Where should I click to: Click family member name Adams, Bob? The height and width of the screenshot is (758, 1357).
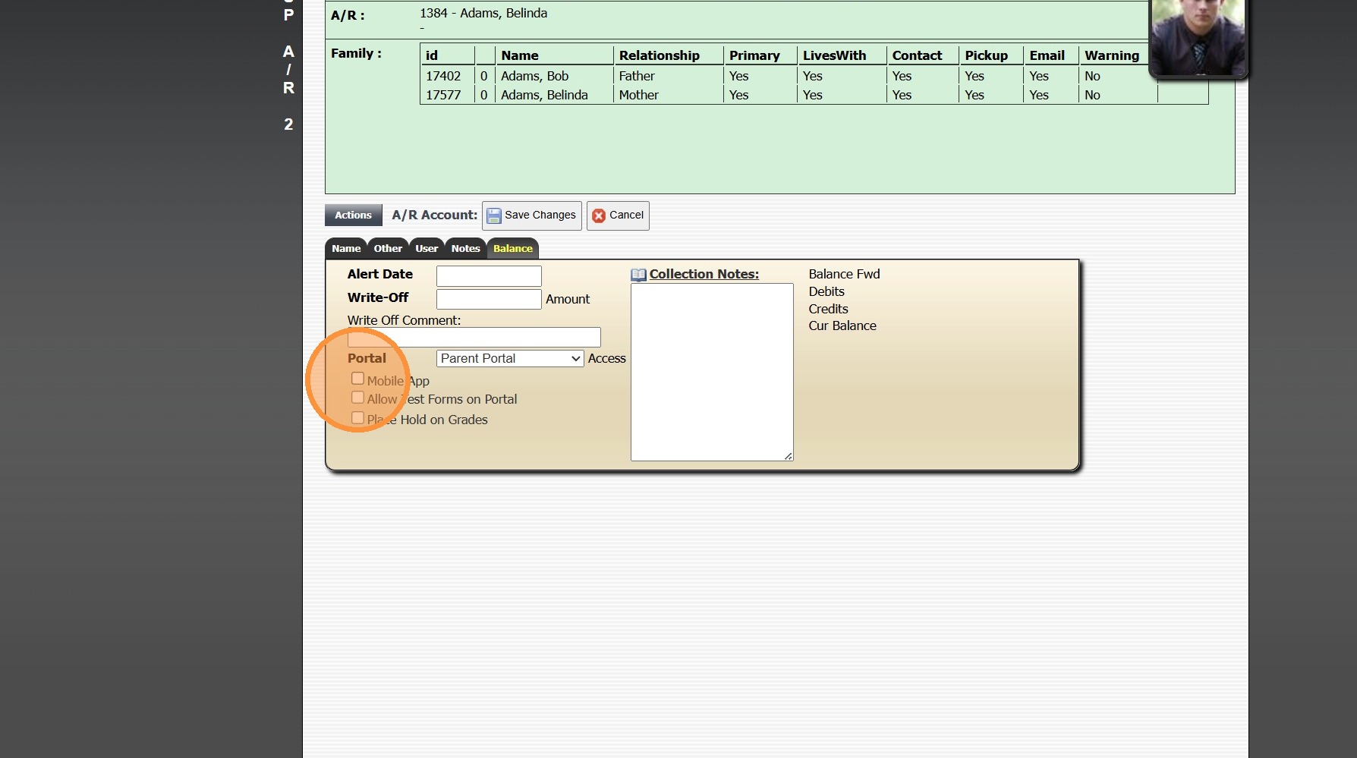coord(534,76)
